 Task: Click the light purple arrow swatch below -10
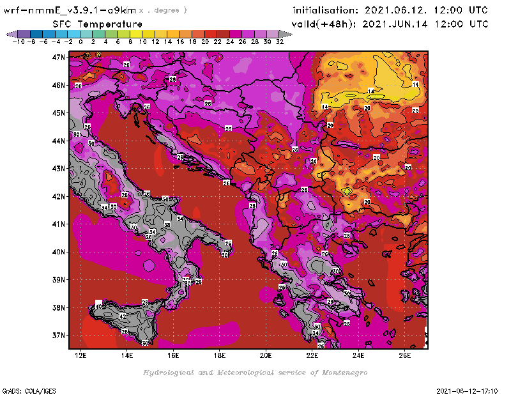click(x=12, y=34)
